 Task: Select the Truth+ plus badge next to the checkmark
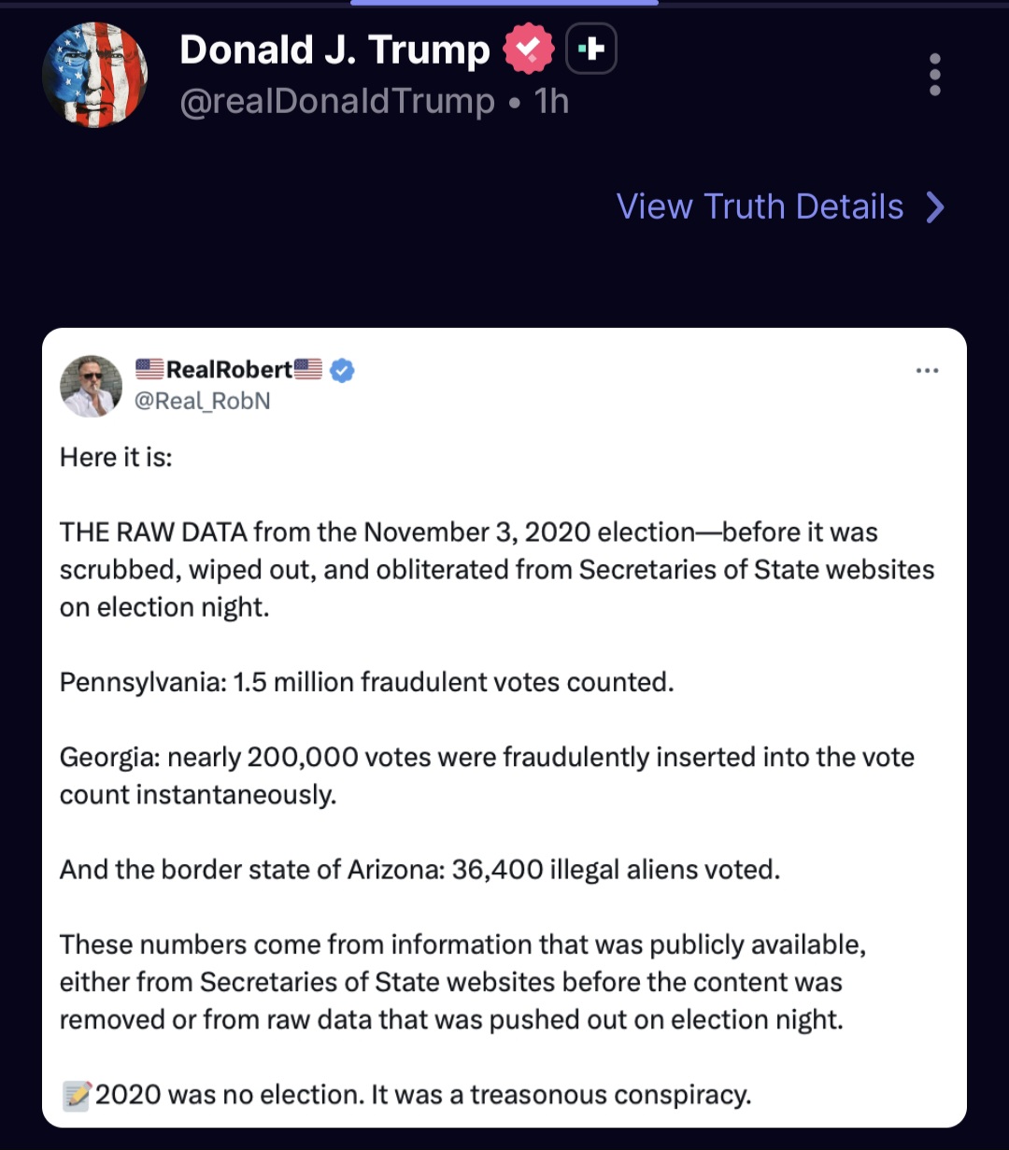coord(592,49)
